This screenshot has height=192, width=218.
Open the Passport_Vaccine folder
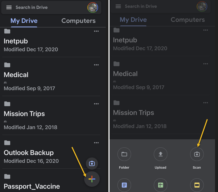(x=32, y=186)
